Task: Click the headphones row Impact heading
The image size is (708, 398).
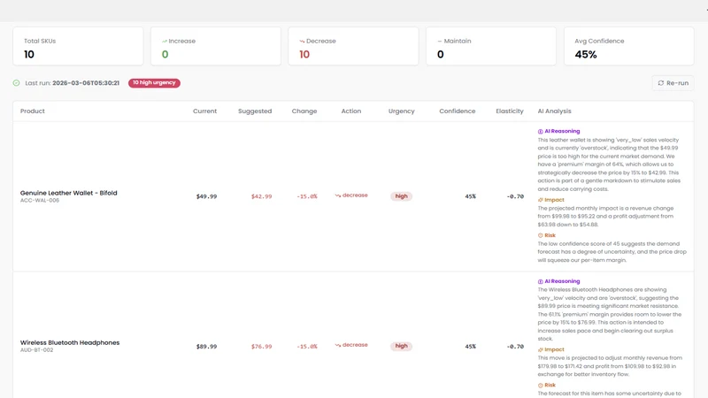Action: pos(555,349)
